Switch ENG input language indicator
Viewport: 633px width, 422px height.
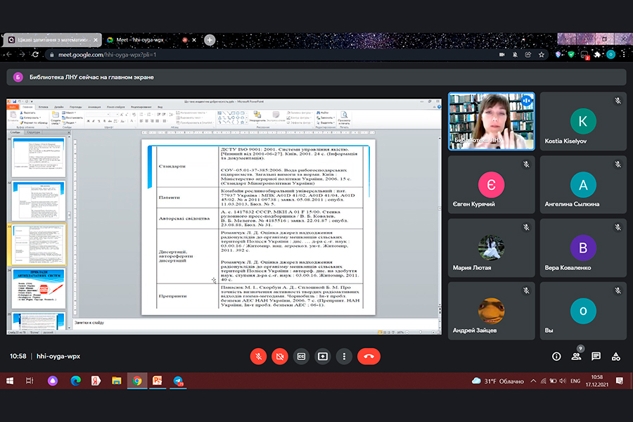[575, 381]
